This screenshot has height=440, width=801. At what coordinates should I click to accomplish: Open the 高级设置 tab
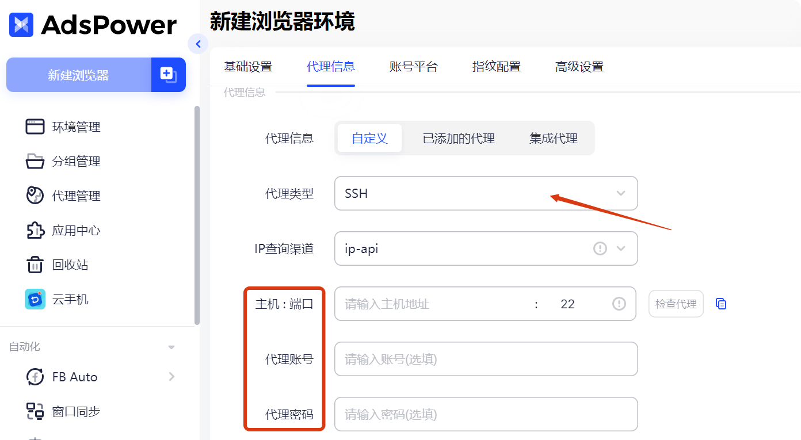pos(579,67)
